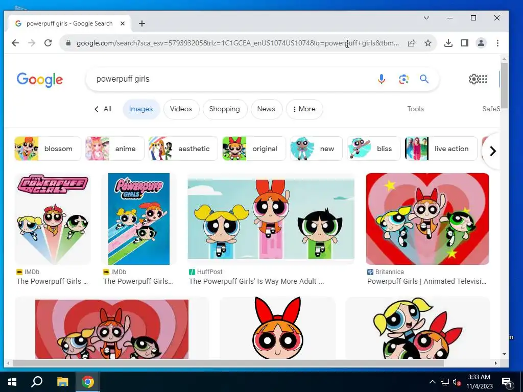The image size is (523, 392).
Task: Go back to All results
Action: [x=103, y=109]
